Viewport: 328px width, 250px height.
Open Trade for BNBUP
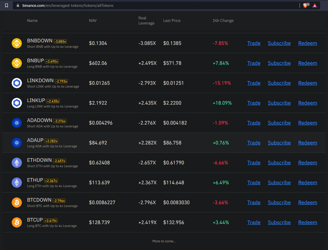254,63
